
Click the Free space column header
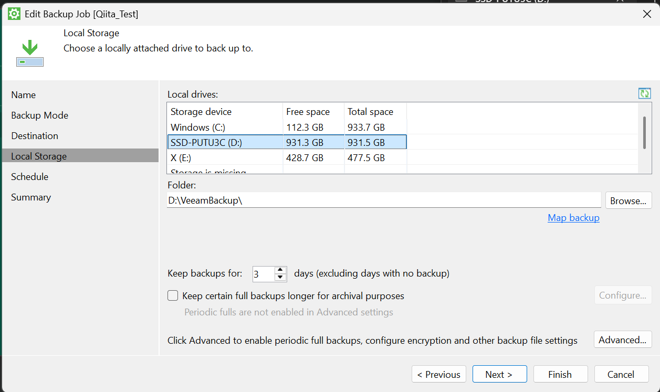(313, 112)
